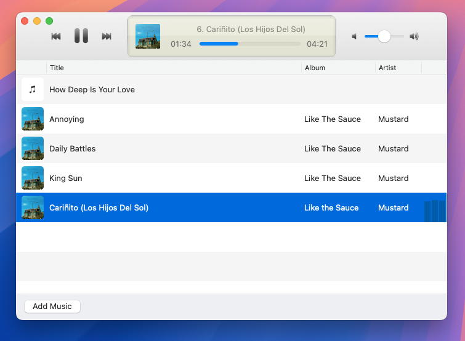465x341 pixels.
Task: Select the song King Sun
Action: coord(232,178)
